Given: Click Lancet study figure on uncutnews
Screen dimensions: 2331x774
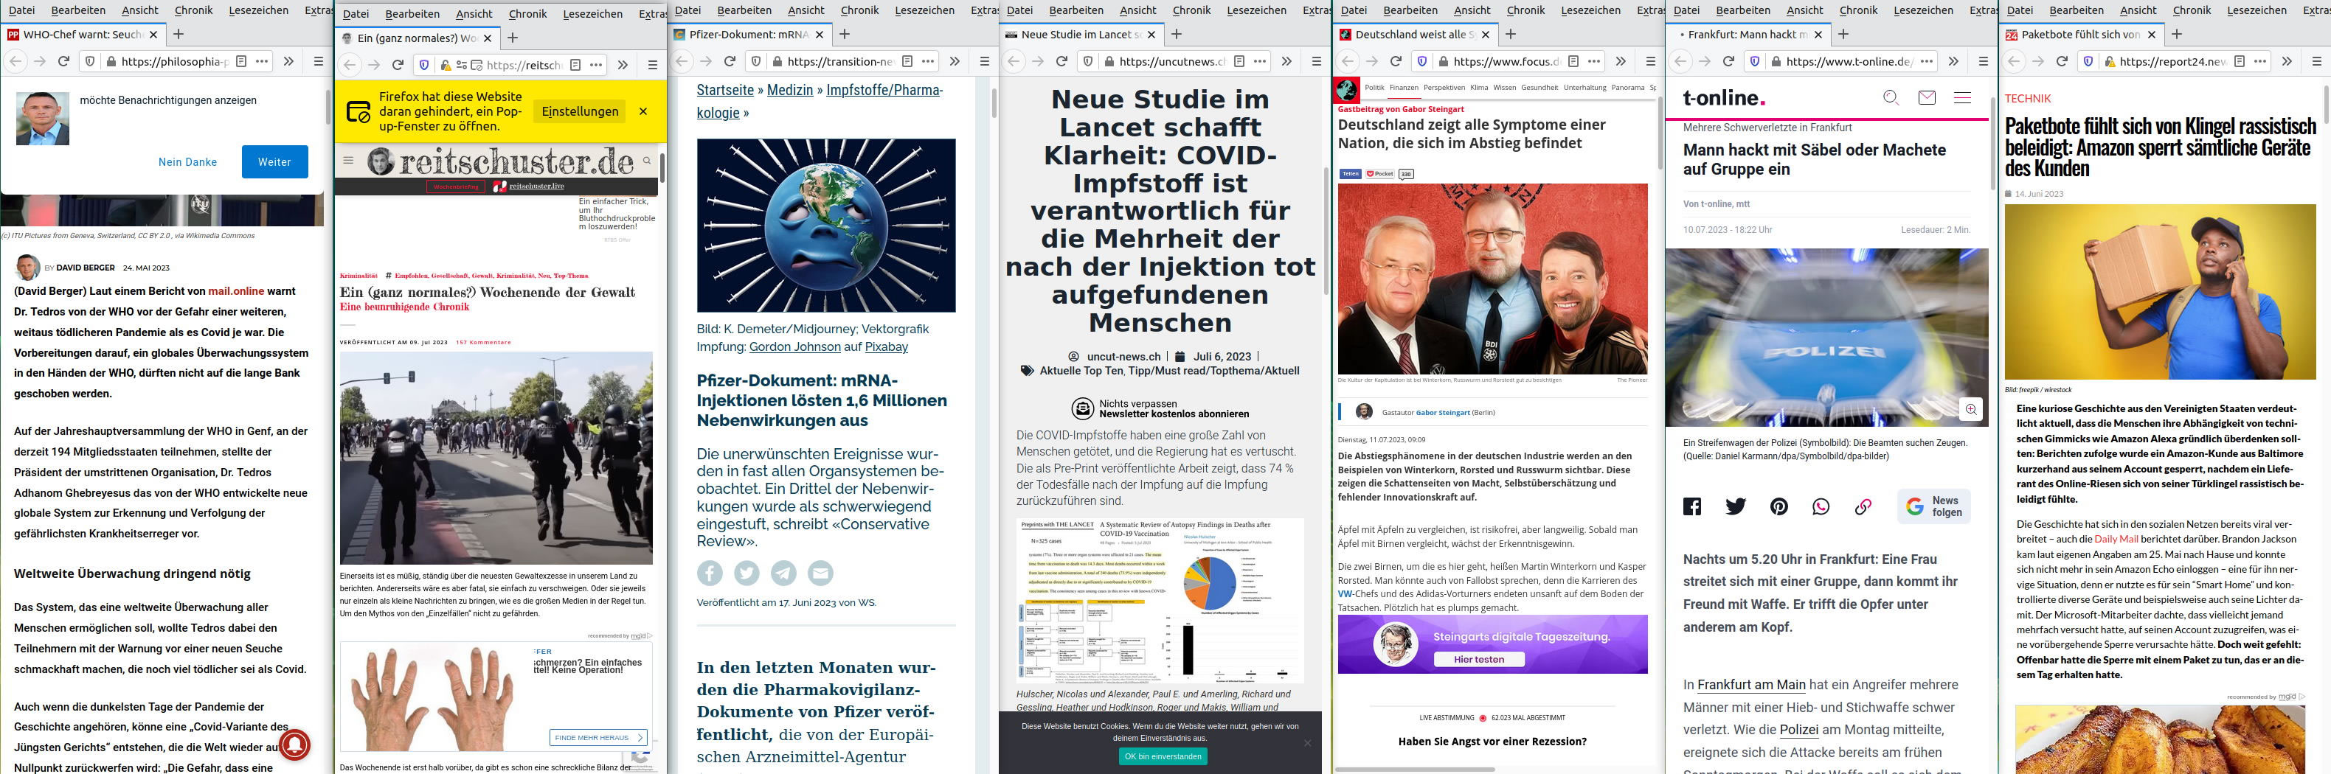Looking at the screenshot, I should 1160,600.
